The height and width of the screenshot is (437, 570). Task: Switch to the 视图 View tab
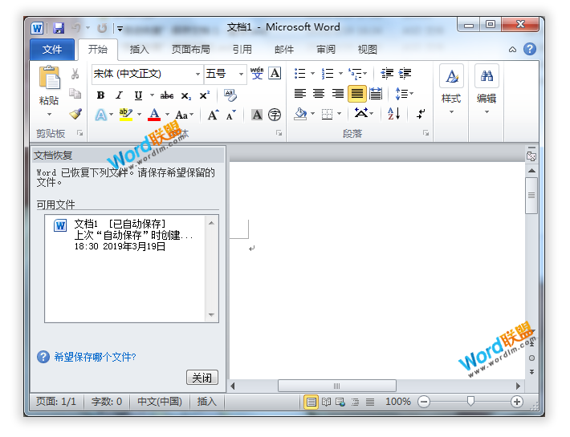[367, 50]
